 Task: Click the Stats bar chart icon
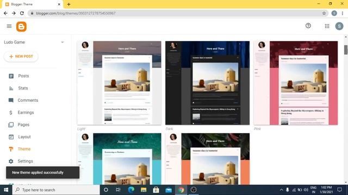pos(11,88)
